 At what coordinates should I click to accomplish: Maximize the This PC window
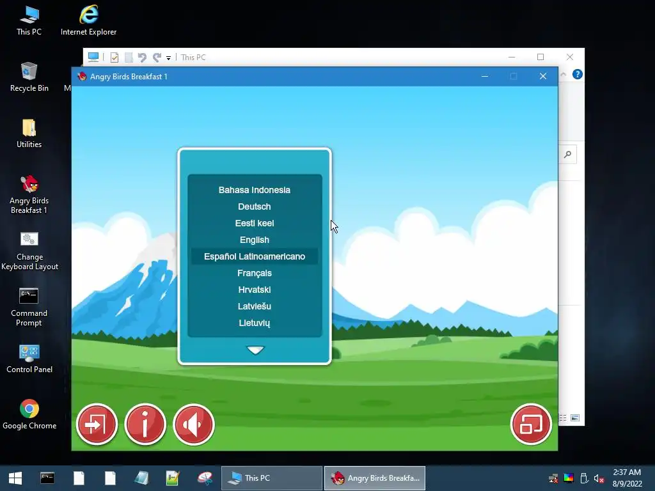pyautogui.click(x=541, y=57)
